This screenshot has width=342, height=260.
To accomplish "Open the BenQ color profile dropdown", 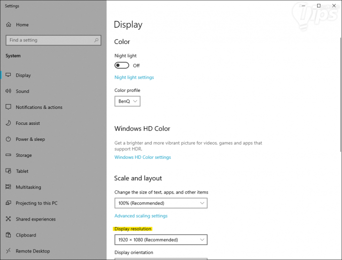I will pos(127,101).
